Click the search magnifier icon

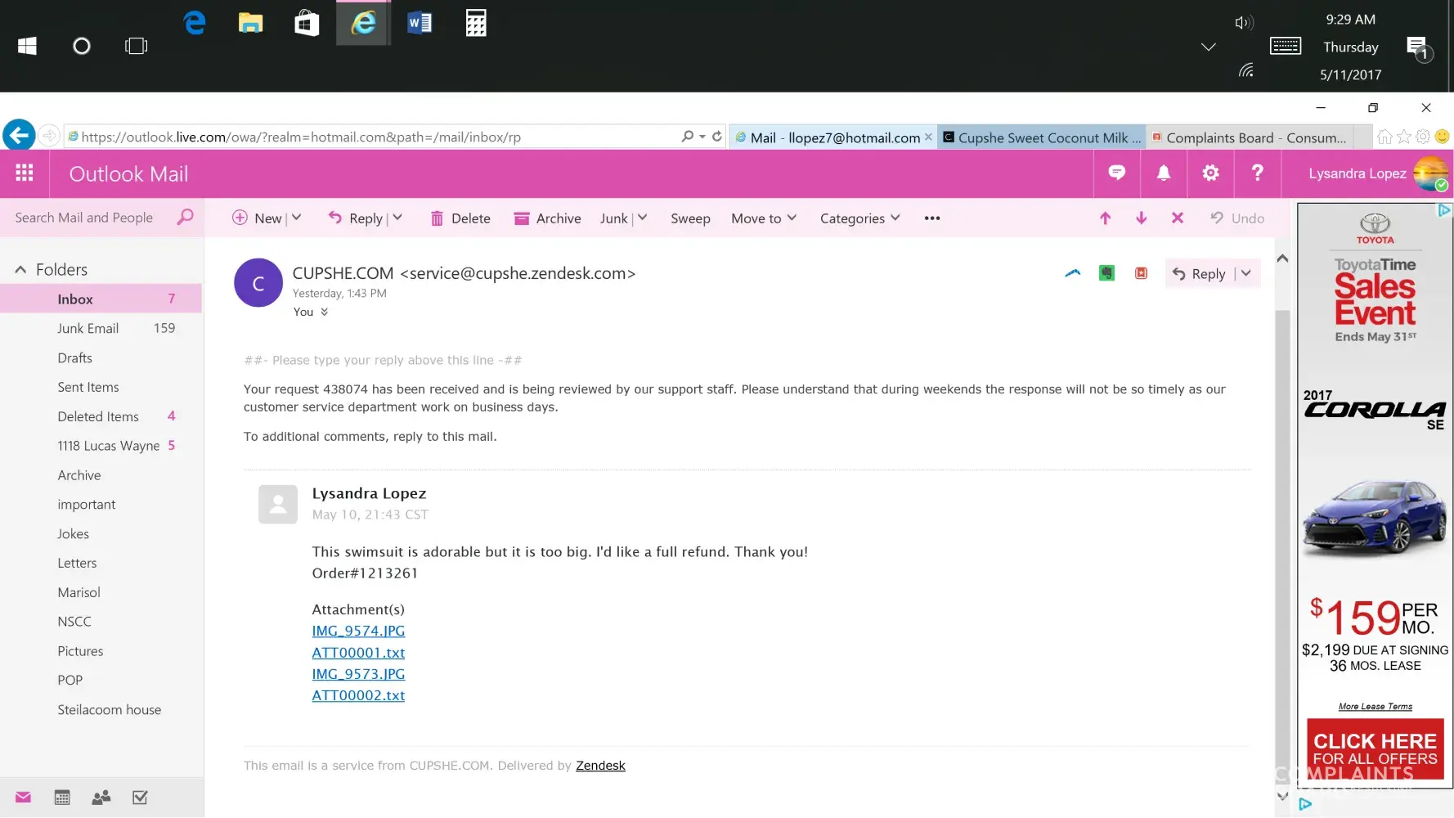point(186,217)
